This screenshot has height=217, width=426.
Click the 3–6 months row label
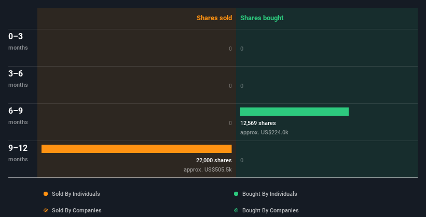(18, 79)
